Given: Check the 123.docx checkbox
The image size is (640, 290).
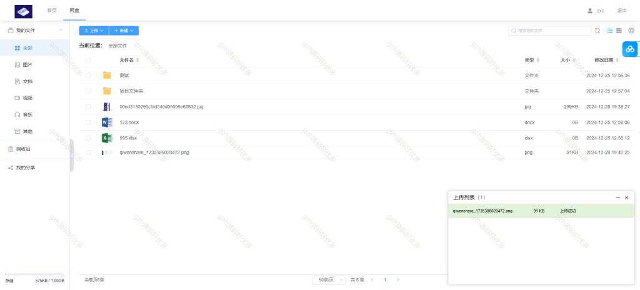Looking at the screenshot, I should coord(88,122).
